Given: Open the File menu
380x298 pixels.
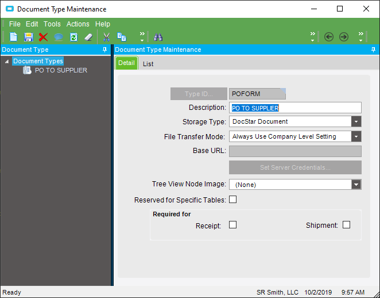Looking at the screenshot, I should [x=15, y=24].
